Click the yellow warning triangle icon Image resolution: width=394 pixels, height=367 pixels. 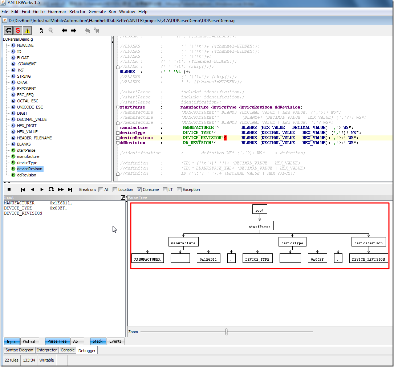(x=27, y=30)
